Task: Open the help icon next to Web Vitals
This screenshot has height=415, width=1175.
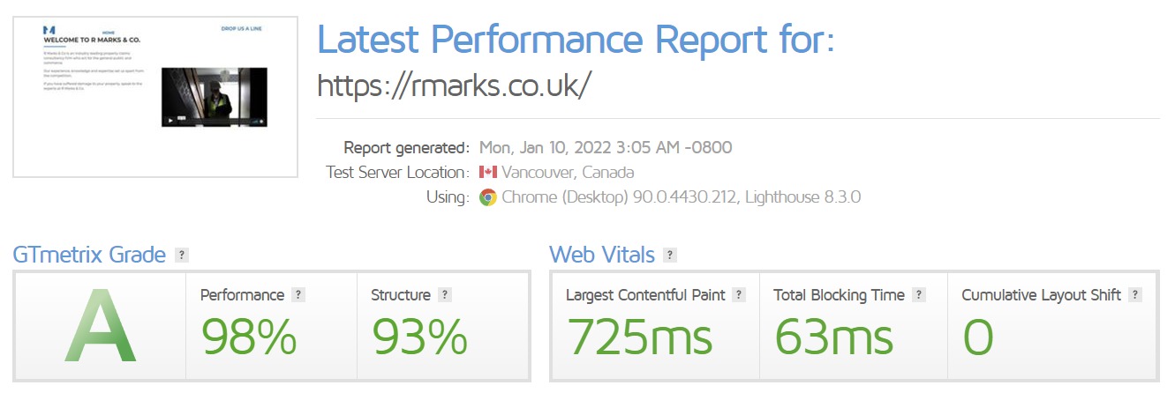Action: click(x=670, y=256)
